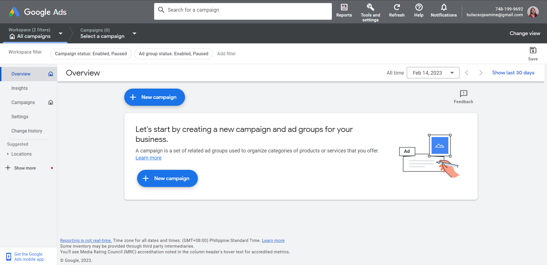Open the Ad group status filter chip
Screen dimensions: 547x265
tap(174, 54)
